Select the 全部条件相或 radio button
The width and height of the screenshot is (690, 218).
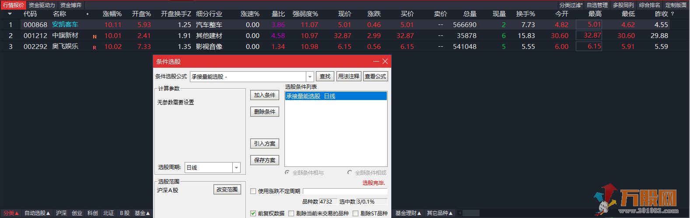pos(350,173)
